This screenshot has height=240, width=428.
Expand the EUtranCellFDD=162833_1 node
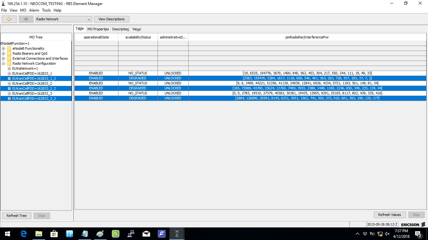tap(9, 73)
